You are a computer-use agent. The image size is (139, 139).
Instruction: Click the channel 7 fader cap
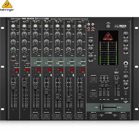point(80,96)
